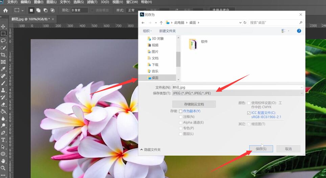Select the Eyedropper tool

3,69
